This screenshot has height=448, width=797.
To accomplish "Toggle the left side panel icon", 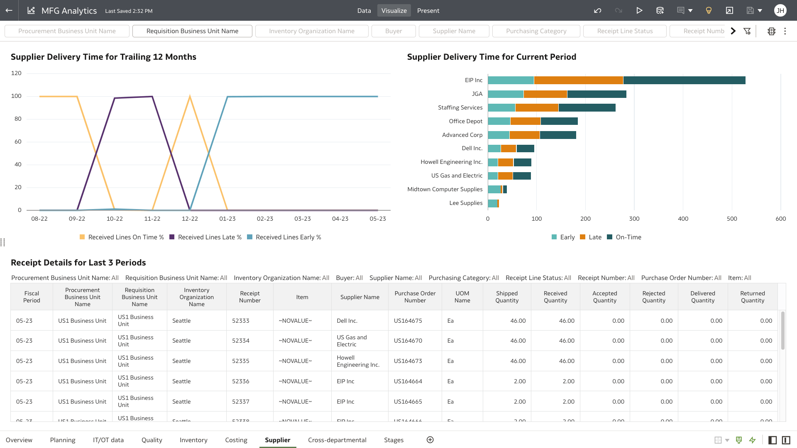I will (x=773, y=440).
